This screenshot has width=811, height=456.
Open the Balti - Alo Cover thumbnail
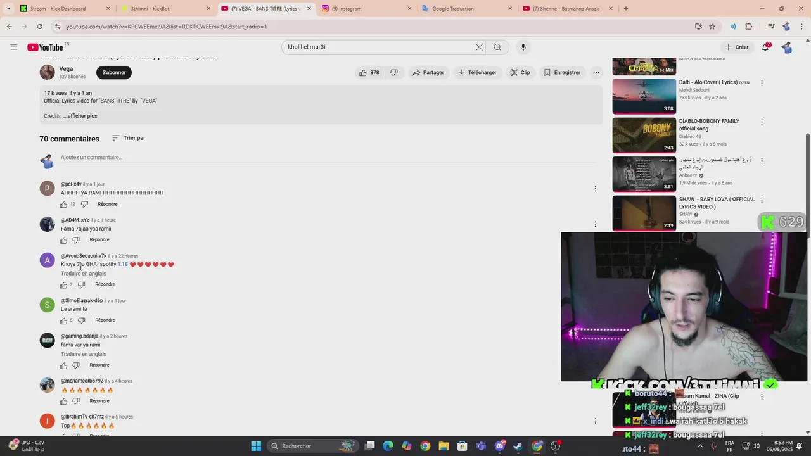(x=644, y=96)
